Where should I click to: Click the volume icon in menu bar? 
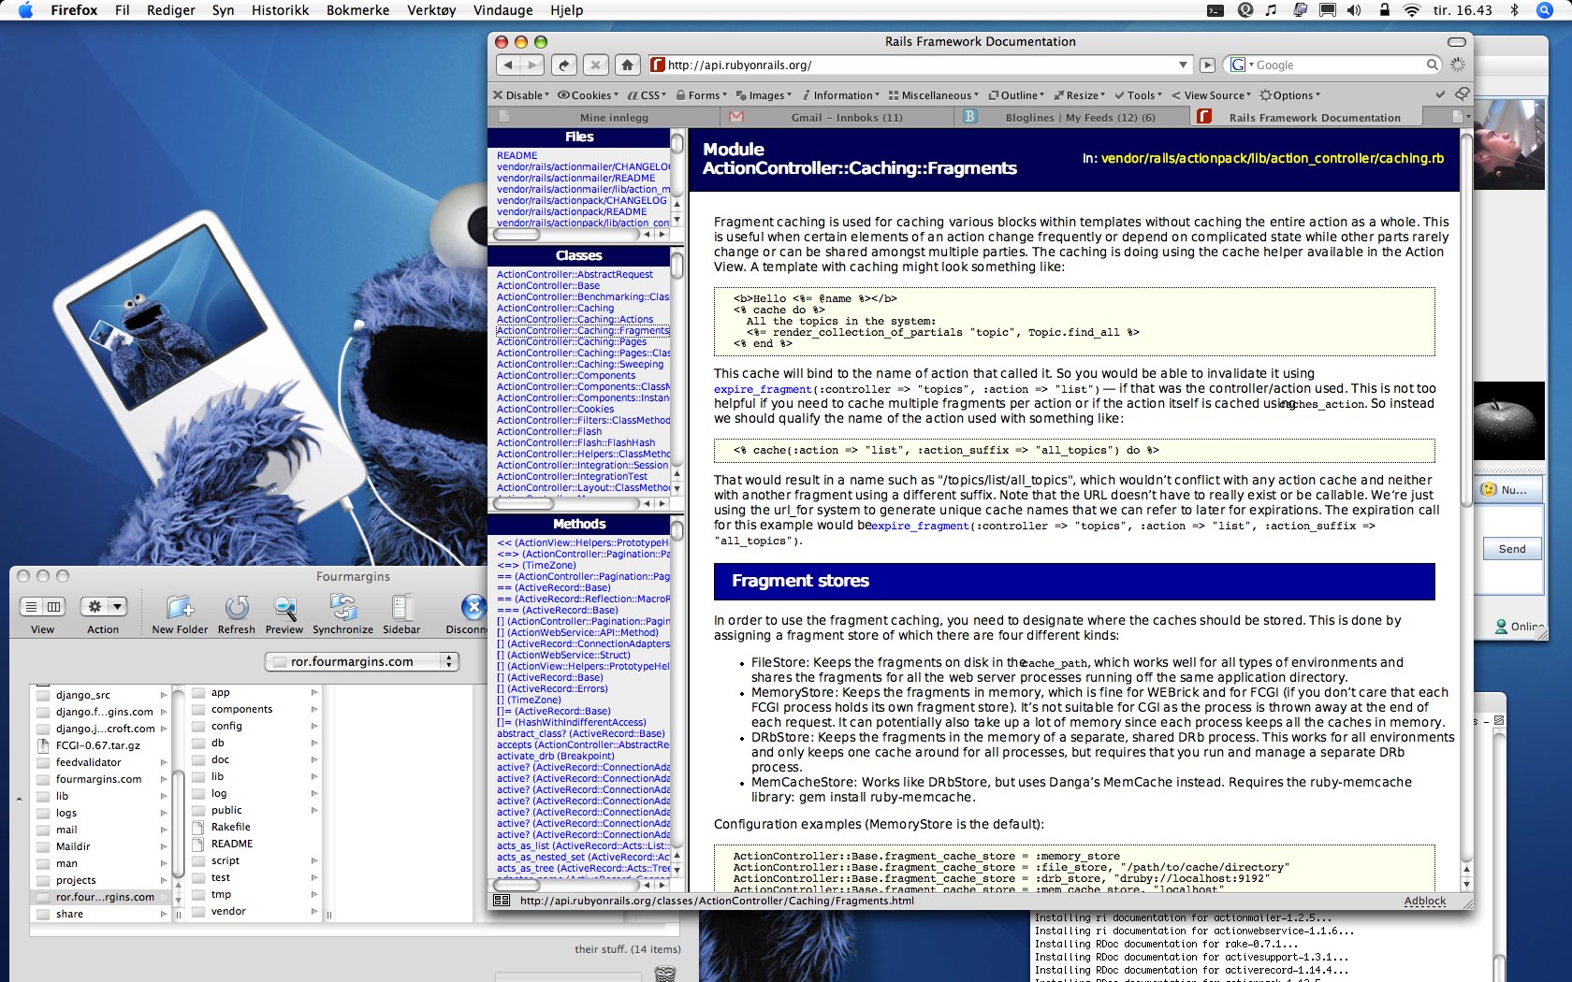click(1354, 10)
